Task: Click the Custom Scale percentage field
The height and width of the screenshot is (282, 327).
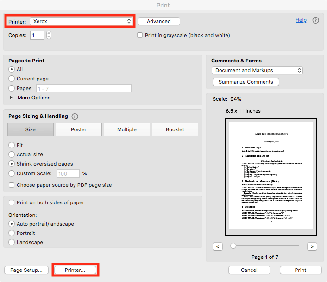Action: (68, 173)
